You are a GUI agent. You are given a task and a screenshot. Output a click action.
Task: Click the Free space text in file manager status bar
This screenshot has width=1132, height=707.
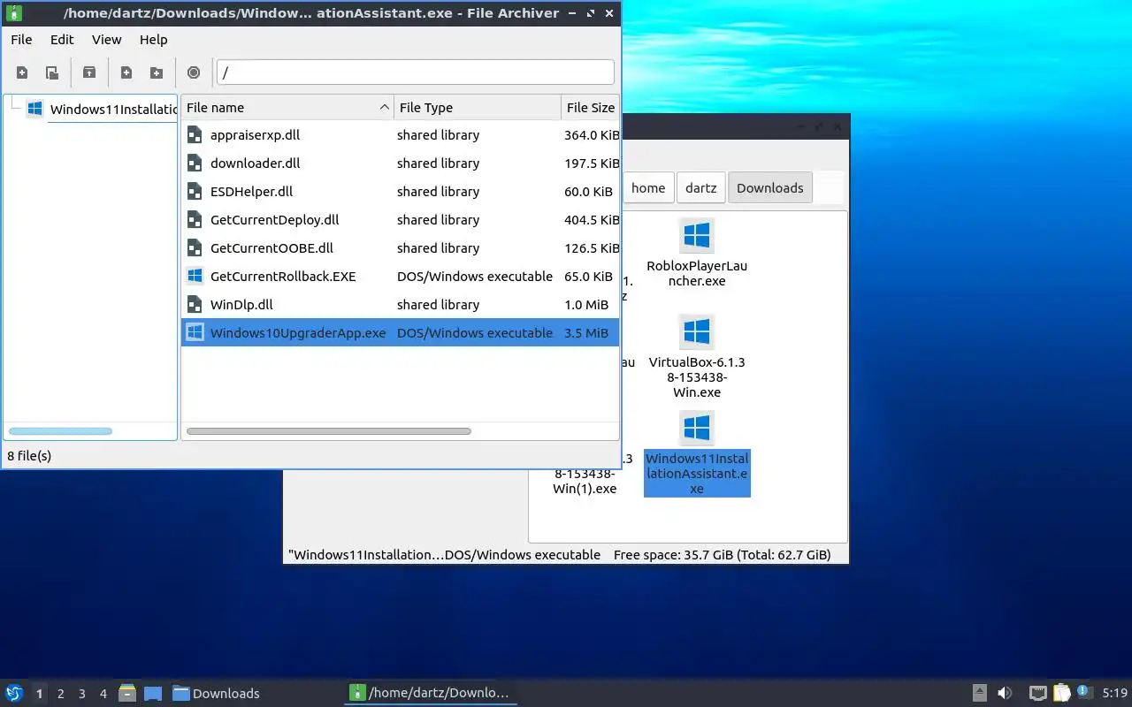pos(722,555)
